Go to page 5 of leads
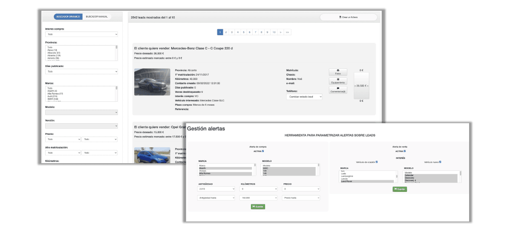The height and width of the screenshot is (225, 510). tap(244, 32)
